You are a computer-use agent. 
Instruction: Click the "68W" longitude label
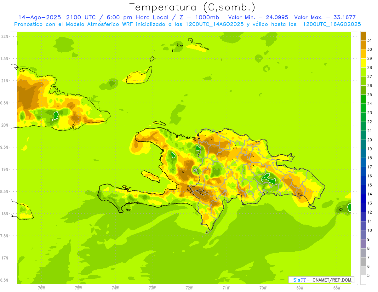pyautogui.click(x=336, y=288)
